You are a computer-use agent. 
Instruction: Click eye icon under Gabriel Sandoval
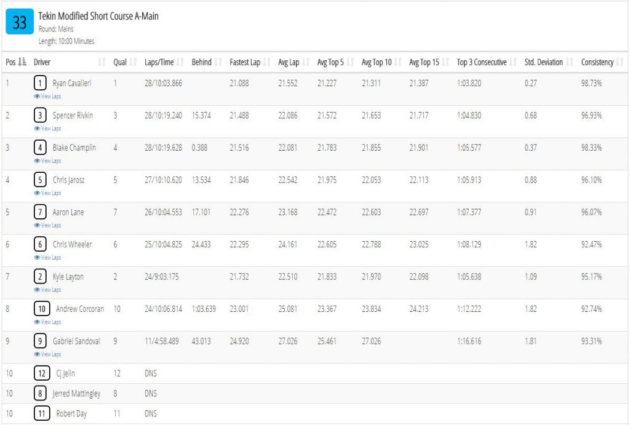click(x=36, y=354)
